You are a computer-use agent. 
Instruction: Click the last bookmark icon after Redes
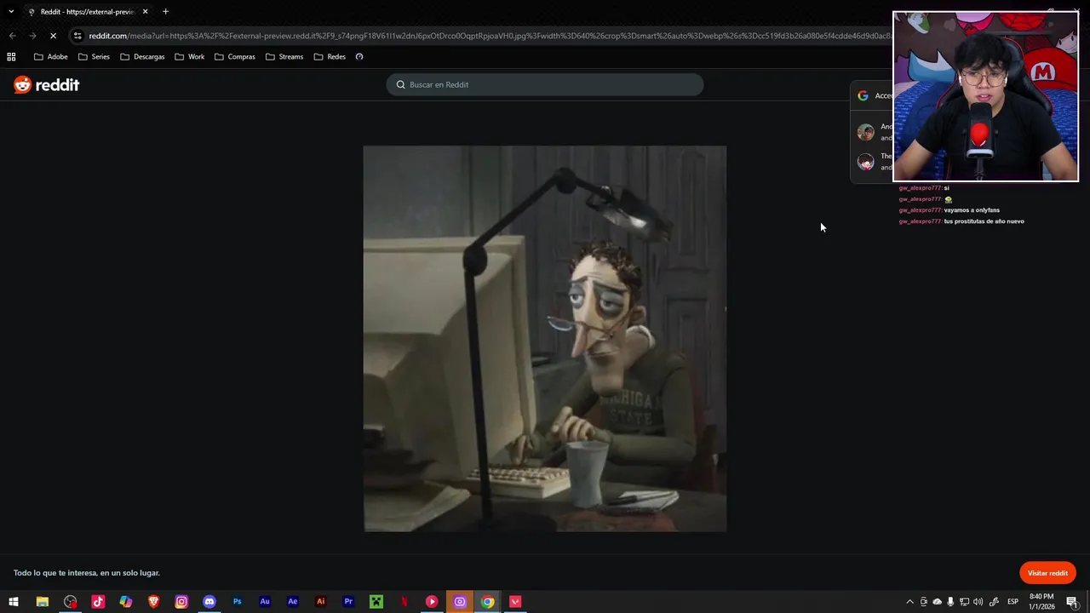[359, 57]
